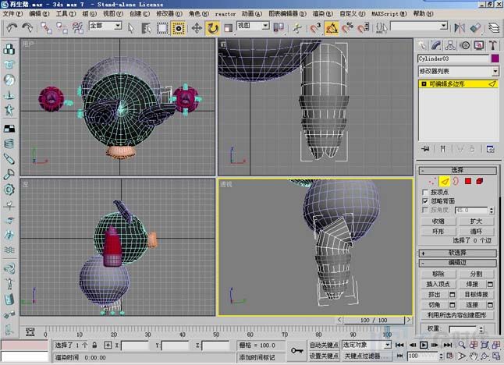The image size is (504, 365).
Task: Select the 可编辑多边形 modifier stack entry
Action: [x=458, y=84]
